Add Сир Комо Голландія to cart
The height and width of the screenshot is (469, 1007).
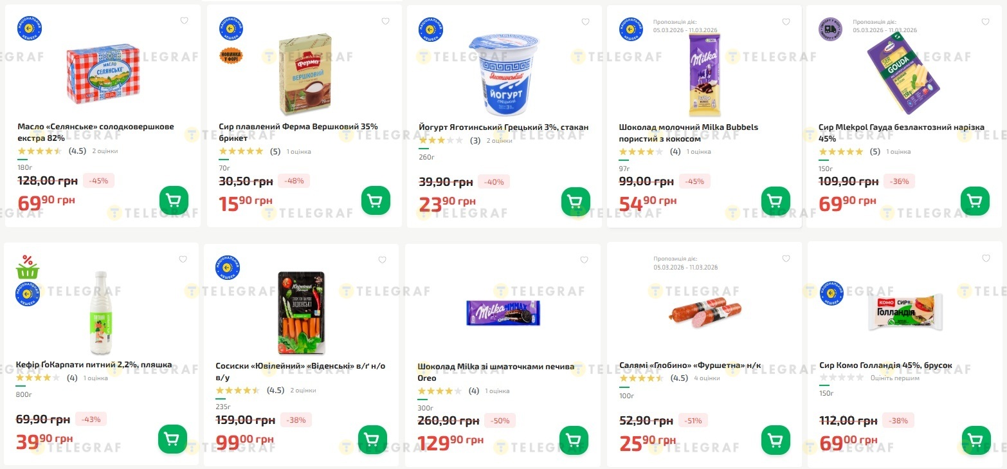click(x=975, y=440)
